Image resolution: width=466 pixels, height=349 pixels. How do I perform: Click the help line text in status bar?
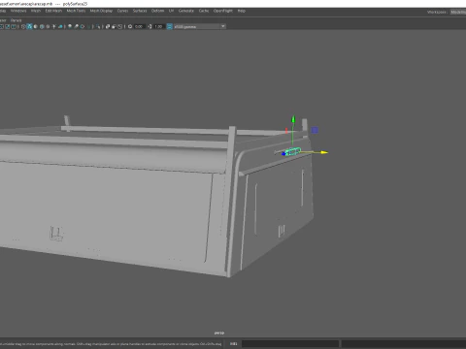point(111,344)
